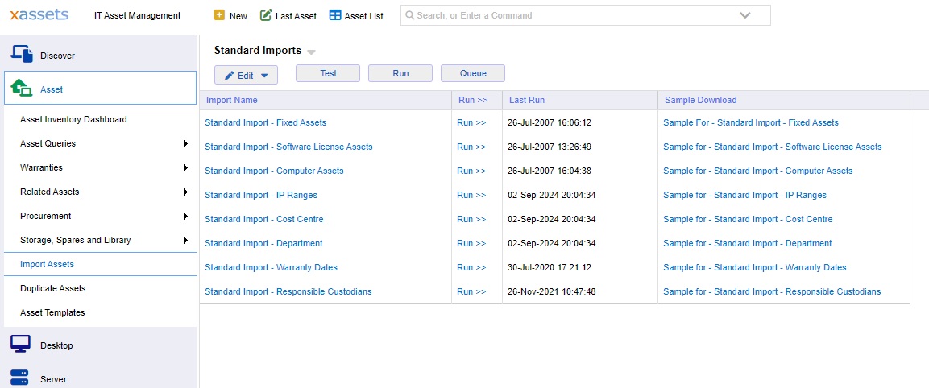Open Standard Import - Computer Assets link
The width and height of the screenshot is (929, 388).
(274, 171)
